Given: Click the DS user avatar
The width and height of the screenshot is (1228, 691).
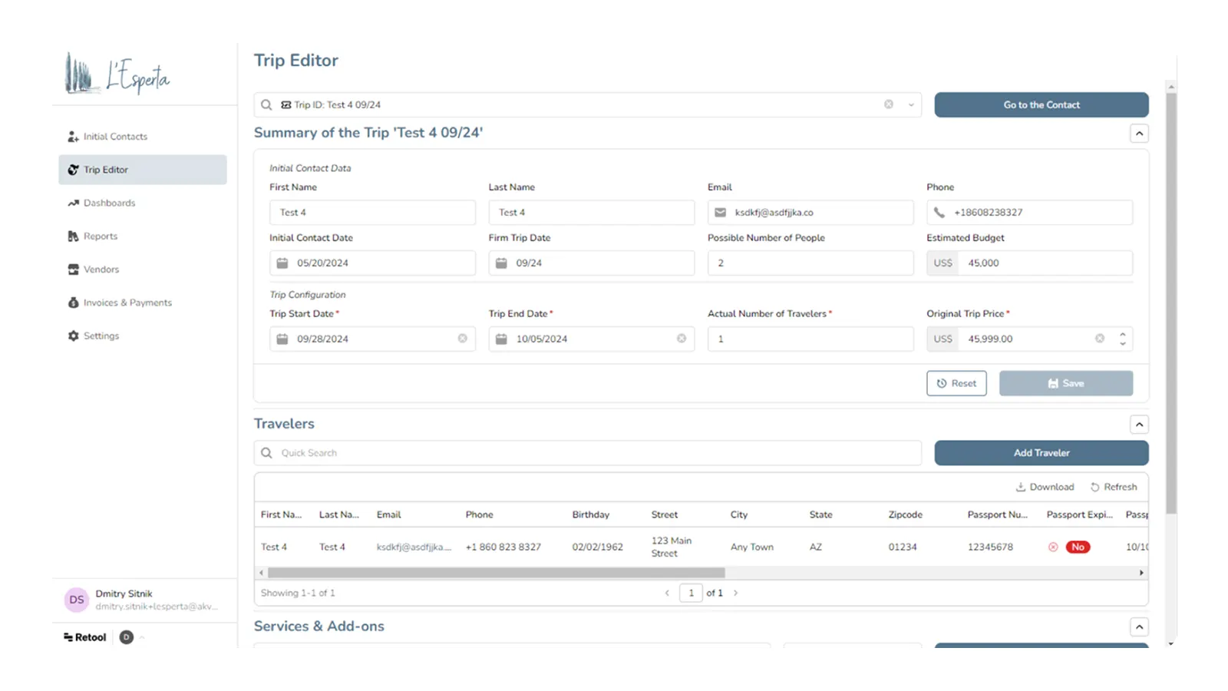Looking at the screenshot, I should 77,600.
